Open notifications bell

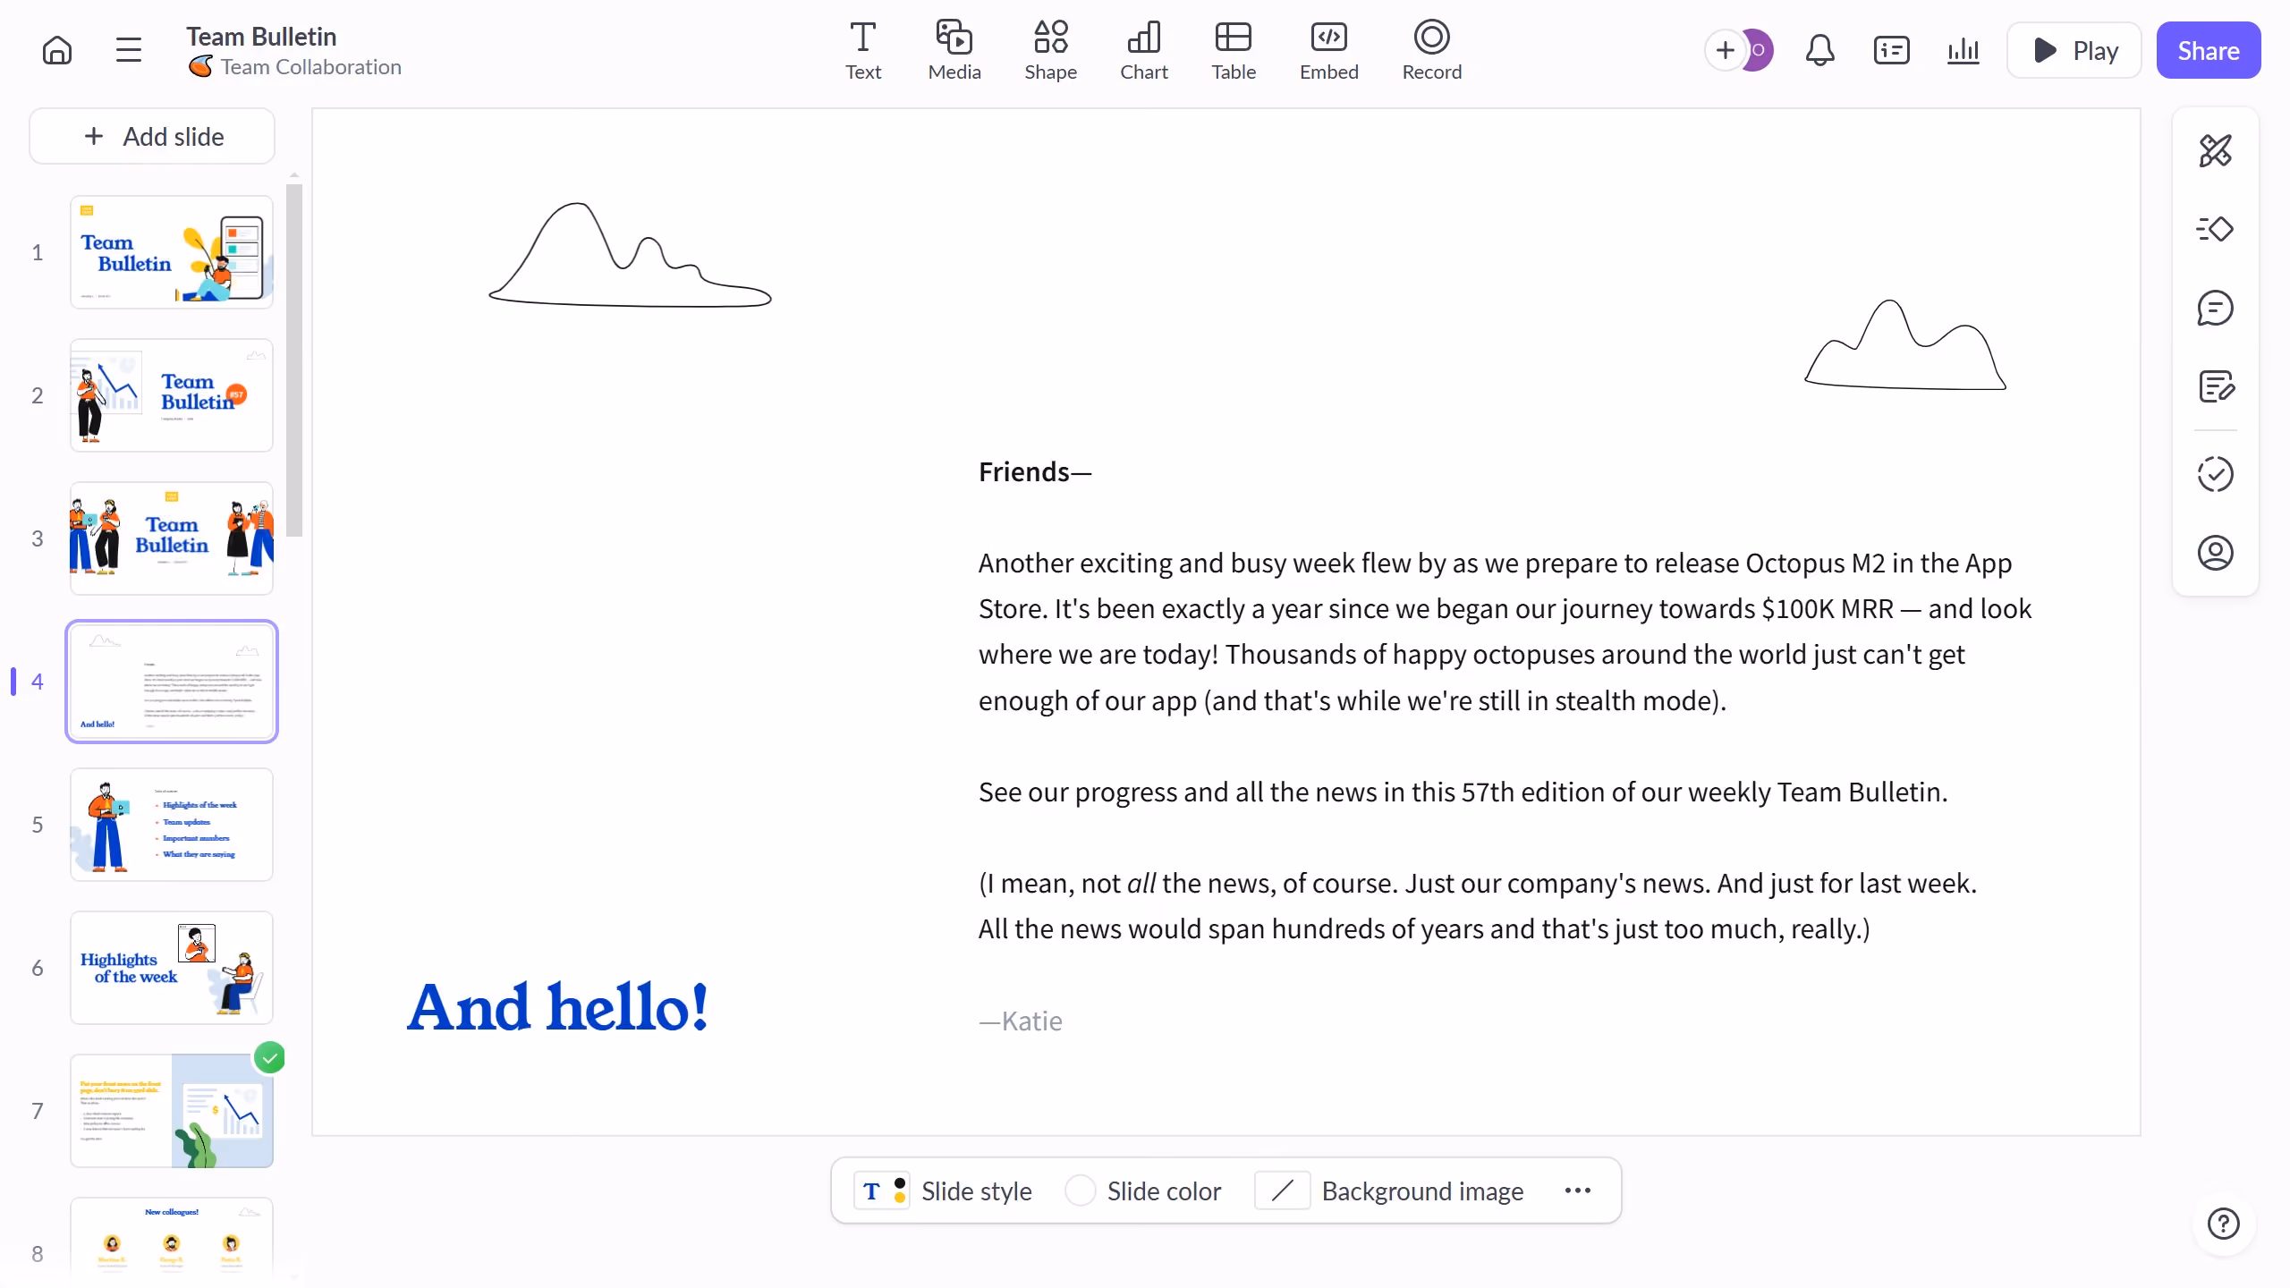[1819, 50]
